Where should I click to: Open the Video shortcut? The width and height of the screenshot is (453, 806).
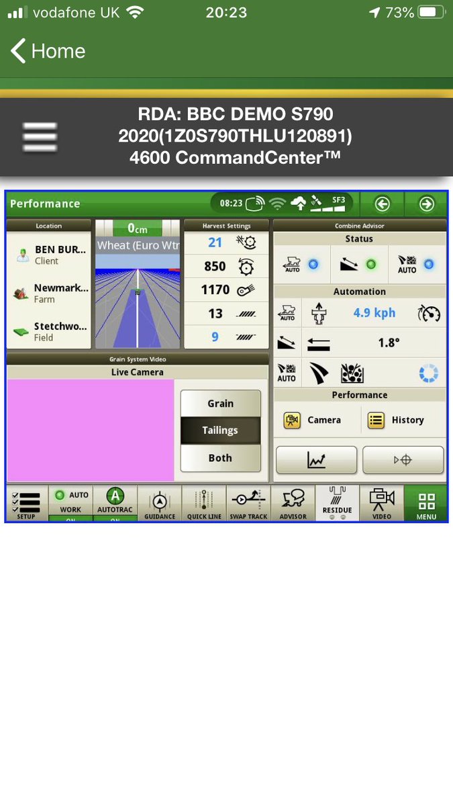tap(381, 503)
